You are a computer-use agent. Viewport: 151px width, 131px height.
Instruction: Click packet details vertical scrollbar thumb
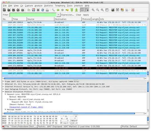tap(148, 87)
